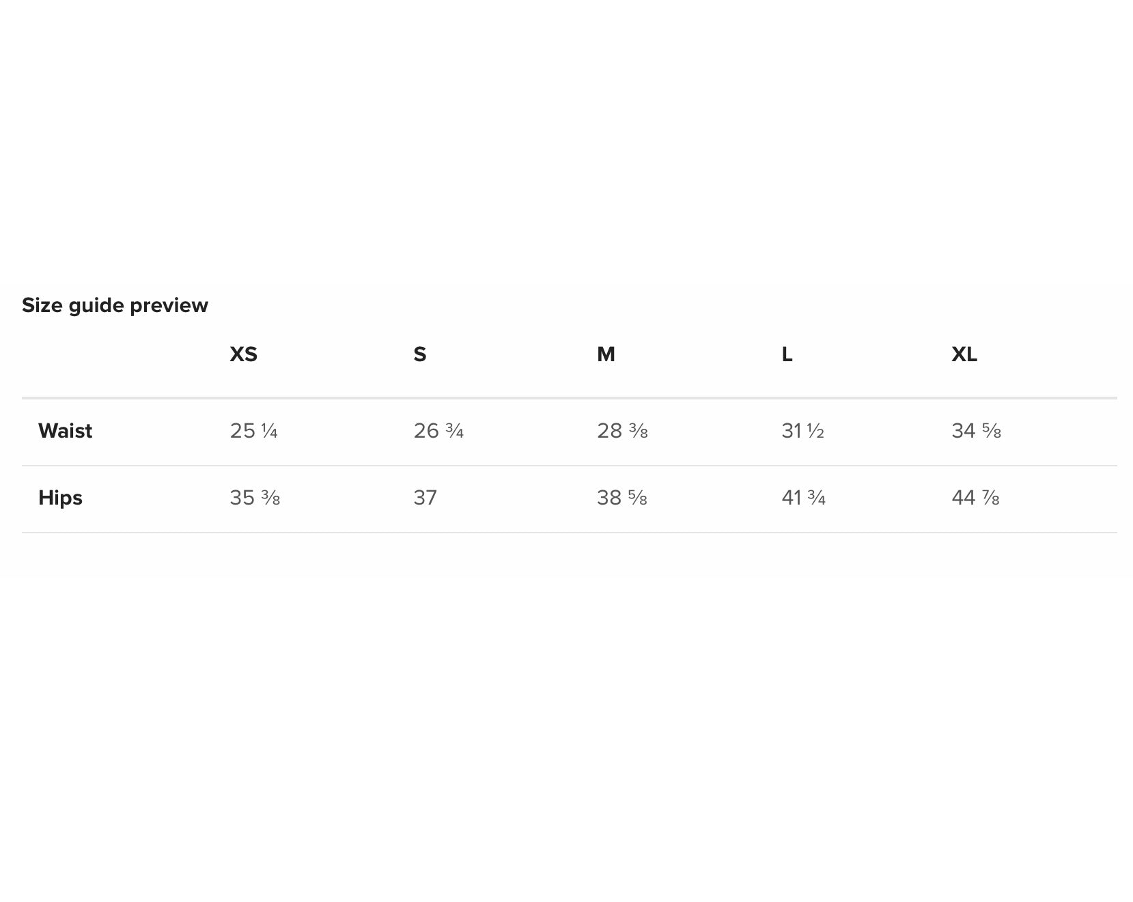Click the Hips row label
Screen dimensions: 1133x902
click(60, 498)
